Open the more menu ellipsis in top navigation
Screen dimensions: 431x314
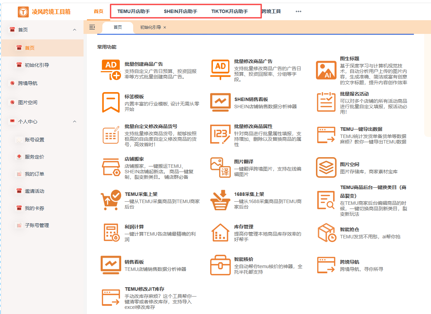pos(299,11)
